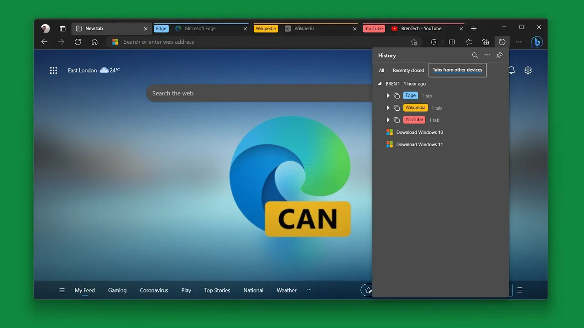Switch to Recently closed tab
Viewport: 584px width, 328px height.
[x=408, y=70]
